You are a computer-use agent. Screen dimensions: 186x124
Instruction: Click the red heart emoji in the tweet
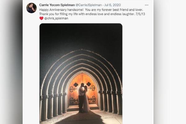pyautogui.click(x=41, y=18)
